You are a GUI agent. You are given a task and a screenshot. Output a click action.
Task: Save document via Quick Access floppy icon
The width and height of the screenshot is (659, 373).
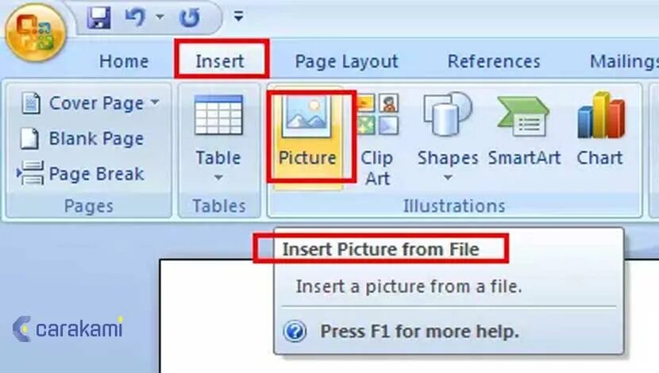98,17
